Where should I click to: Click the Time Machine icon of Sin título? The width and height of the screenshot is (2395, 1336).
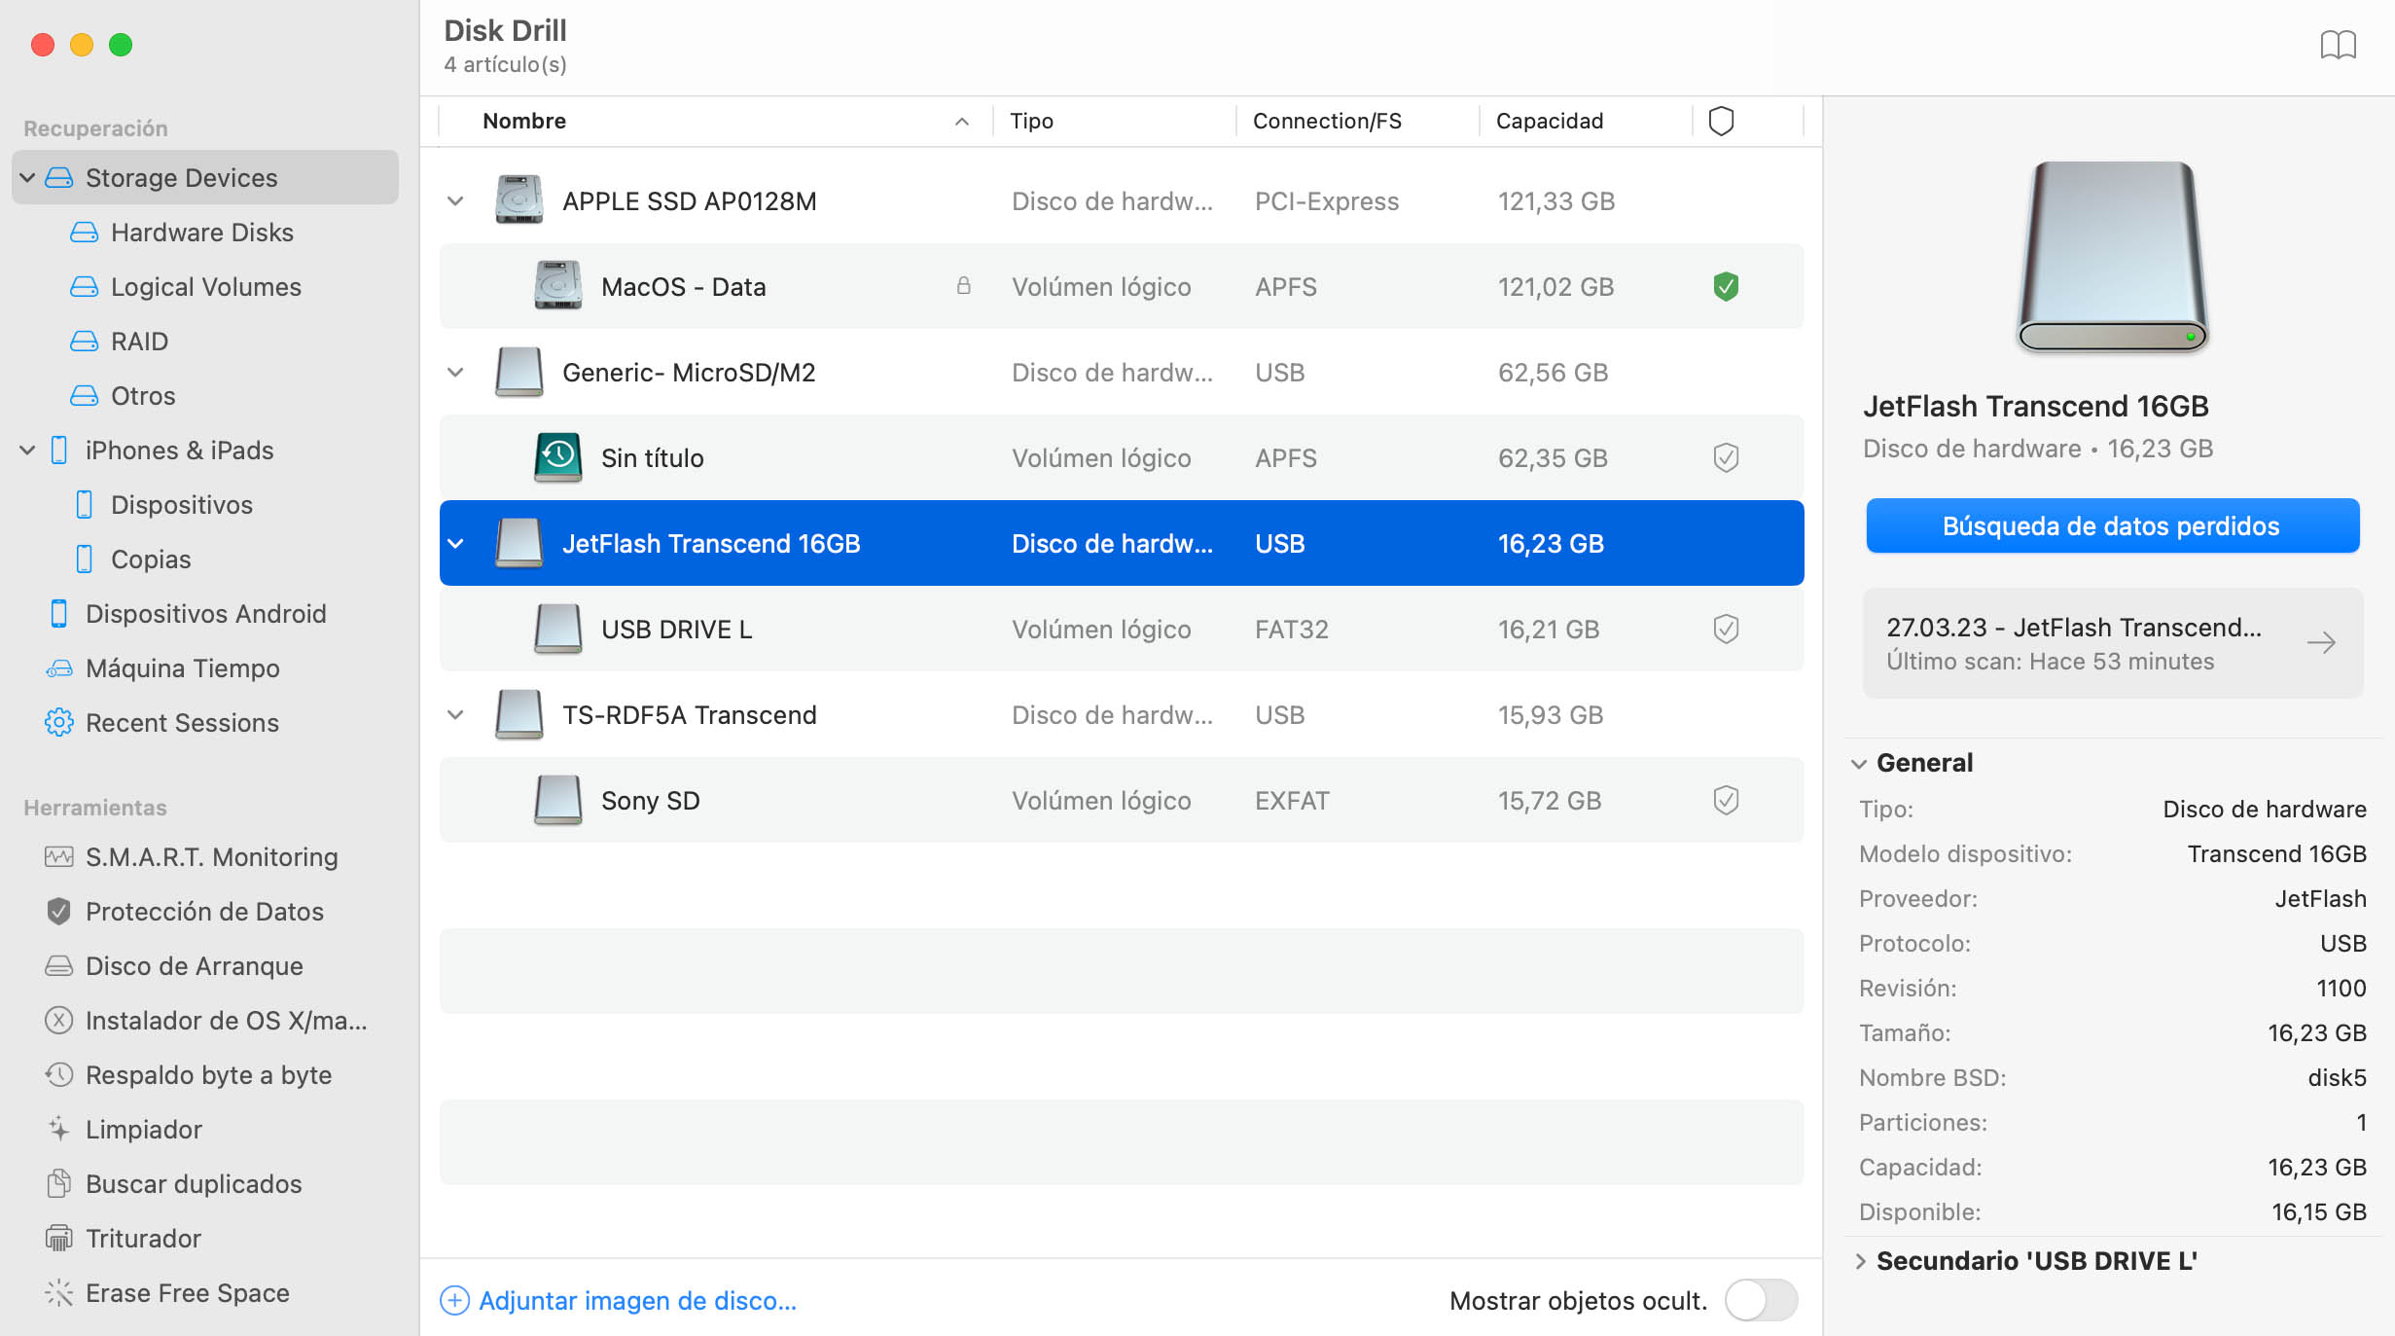click(x=557, y=457)
